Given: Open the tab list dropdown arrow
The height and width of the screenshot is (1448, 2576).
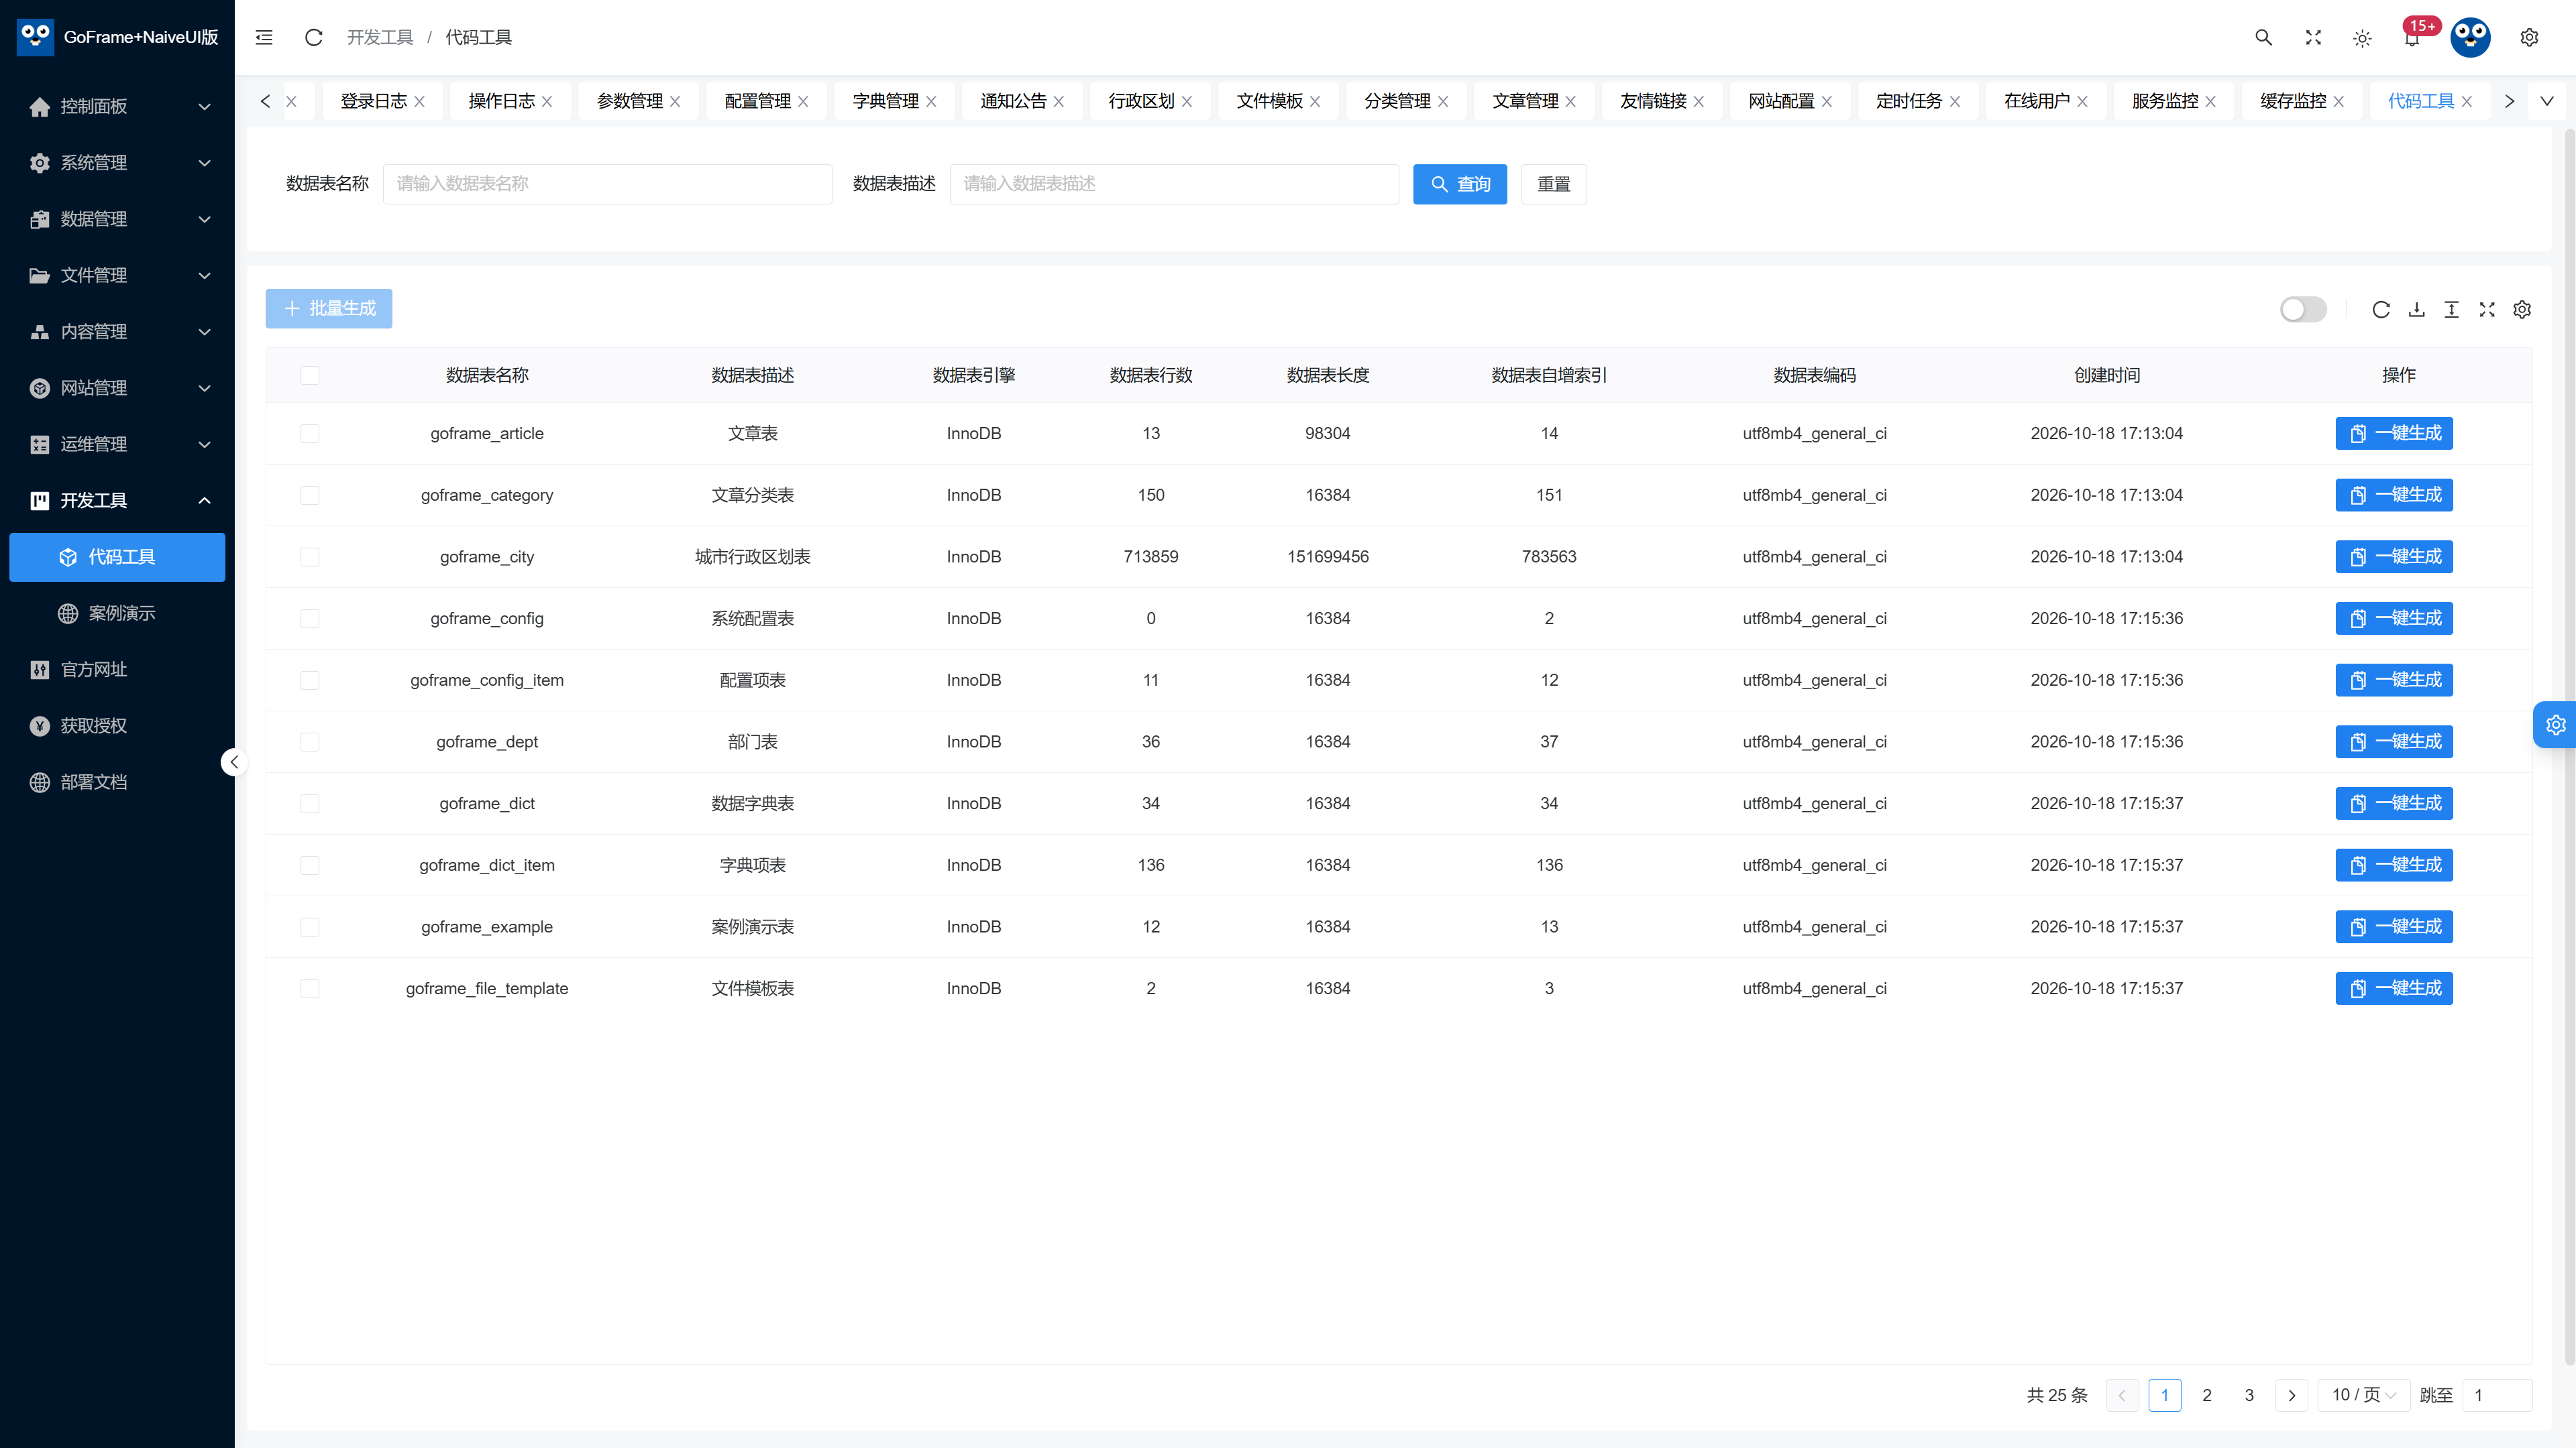Looking at the screenshot, I should click(2547, 101).
